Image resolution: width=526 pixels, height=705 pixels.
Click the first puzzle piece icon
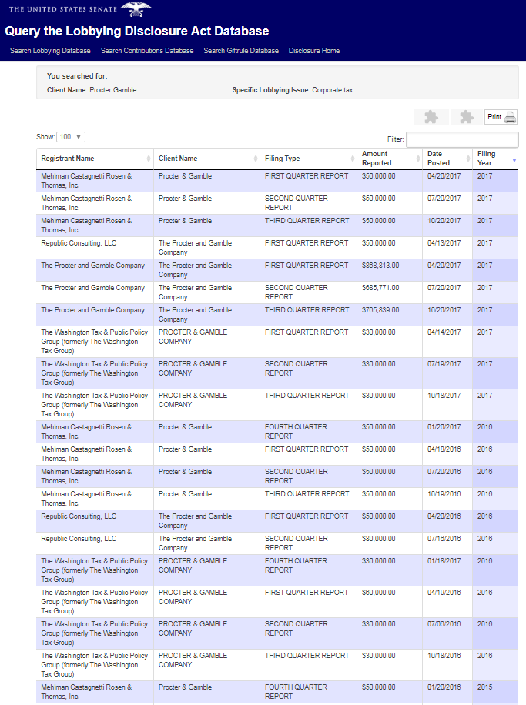coord(431,117)
